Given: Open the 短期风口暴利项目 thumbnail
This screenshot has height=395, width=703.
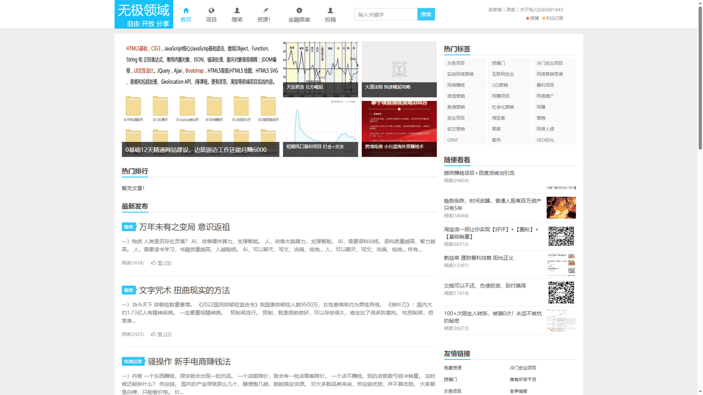Looking at the screenshot, I should pos(320,129).
